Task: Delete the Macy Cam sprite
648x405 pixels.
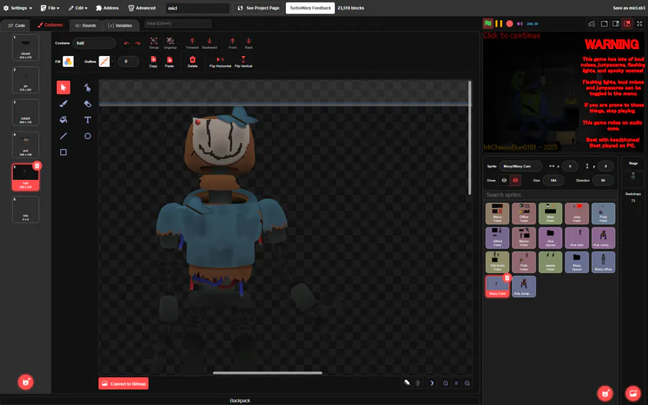Action: [507, 278]
